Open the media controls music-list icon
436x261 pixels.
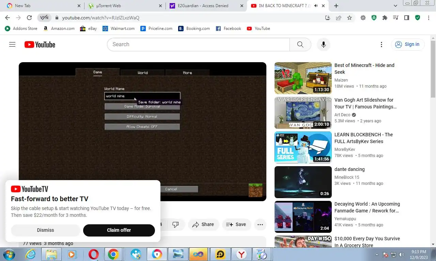point(396,18)
